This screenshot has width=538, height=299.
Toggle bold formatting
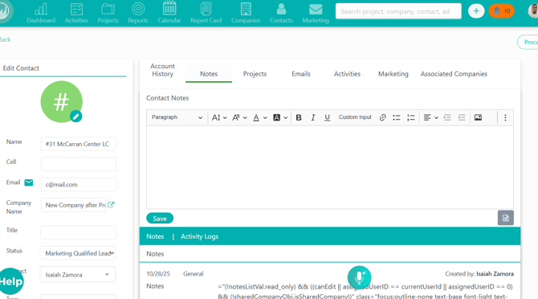(x=299, y=117)
